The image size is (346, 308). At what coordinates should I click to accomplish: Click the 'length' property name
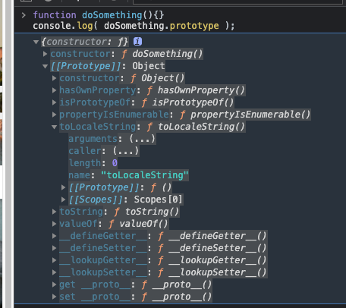[x=85, y=163]
